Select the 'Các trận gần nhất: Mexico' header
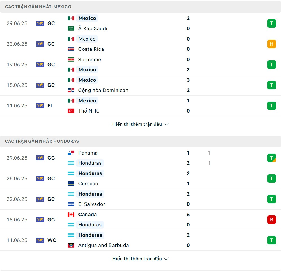Screen dimensions: 281x271 pyautogui.click(x=140, y=7)
